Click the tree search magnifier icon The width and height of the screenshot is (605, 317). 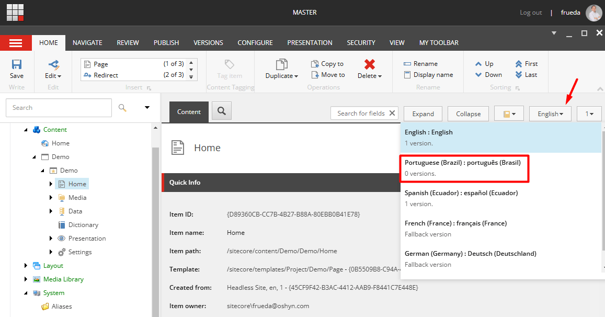tap(122, 108)
